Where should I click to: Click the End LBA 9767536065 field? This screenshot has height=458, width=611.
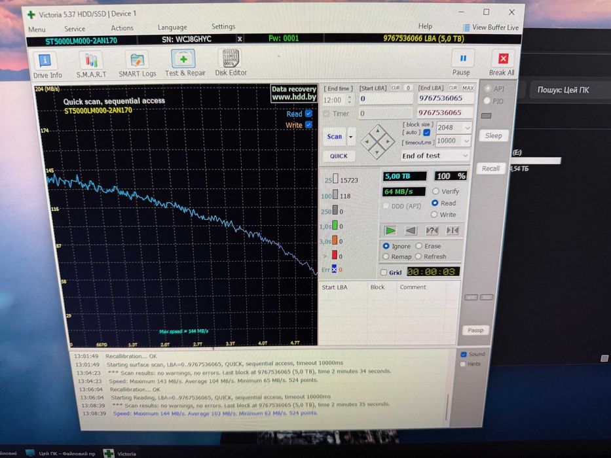pyautogui.click(x=445, y=99)
